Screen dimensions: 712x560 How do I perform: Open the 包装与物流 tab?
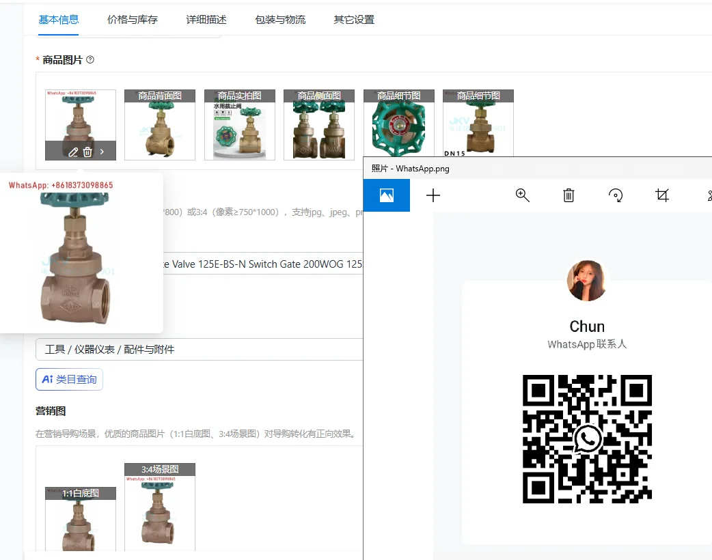coord(280,20)
